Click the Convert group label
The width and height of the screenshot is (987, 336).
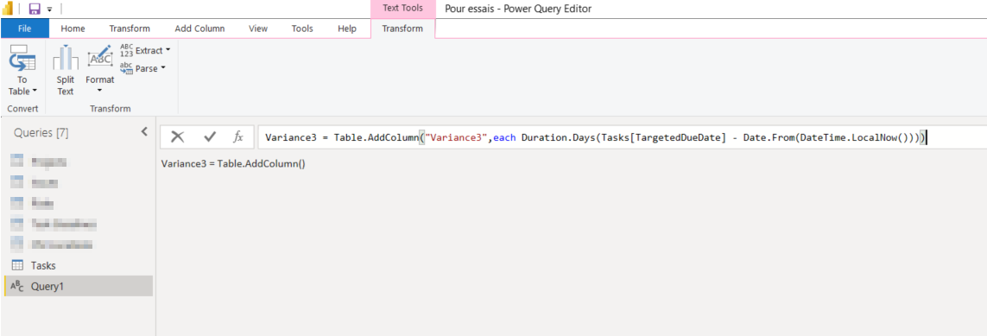pyautogui.click(x=22, y=109)
